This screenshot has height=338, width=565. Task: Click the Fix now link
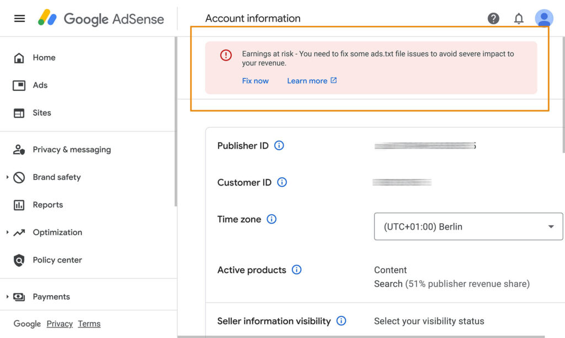(255, 81)
